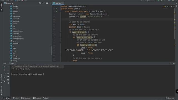Go to previous highlighted error arrow
Viewport: 178px width, 100px height.
pos(171,7)
